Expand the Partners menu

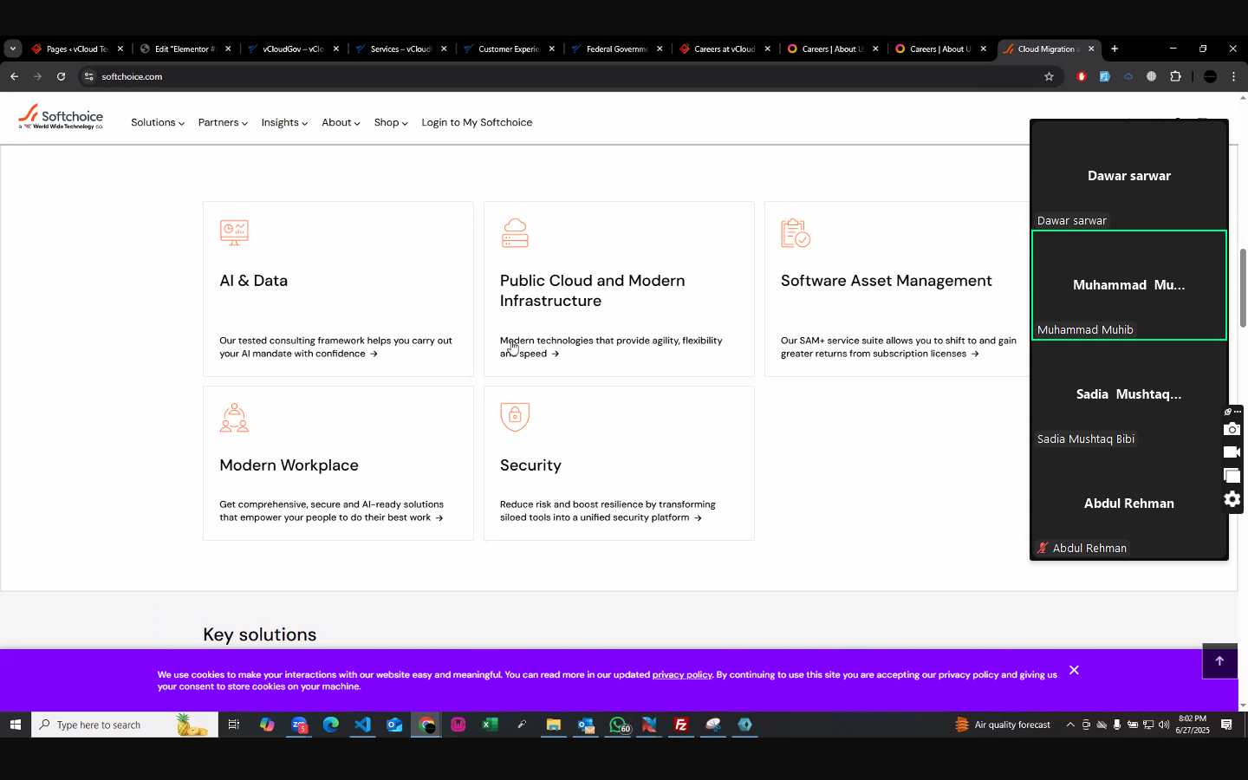[223, 122]
